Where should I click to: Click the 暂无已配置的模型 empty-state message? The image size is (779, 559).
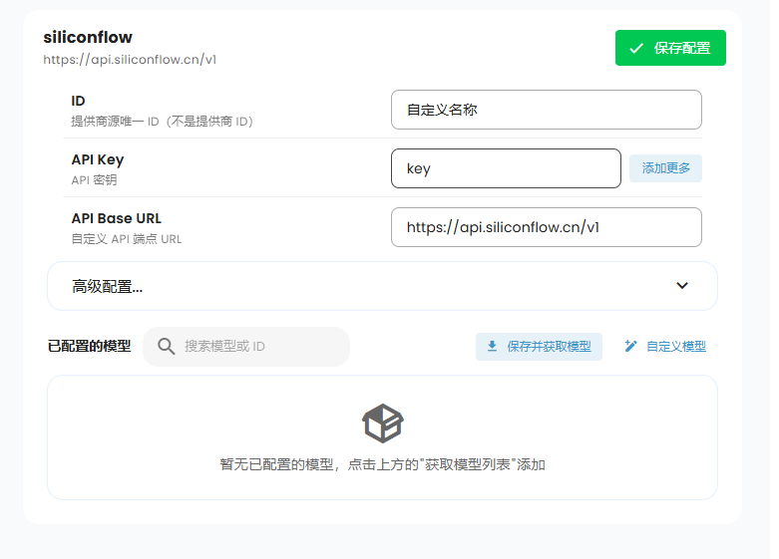(x=383, y=464)
